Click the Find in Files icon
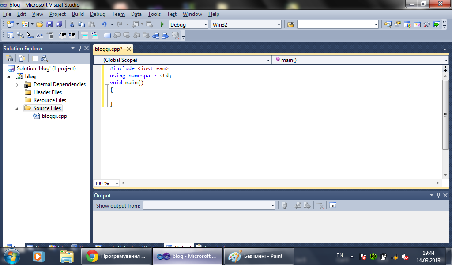 pyautogui.click(x=290, y=24)
